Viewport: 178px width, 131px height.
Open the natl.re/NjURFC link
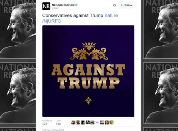pyautogui.click(x=80, y=18)
